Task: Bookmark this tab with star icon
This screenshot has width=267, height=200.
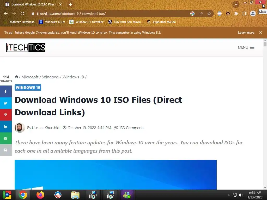Action: click(x=209, y=14)
